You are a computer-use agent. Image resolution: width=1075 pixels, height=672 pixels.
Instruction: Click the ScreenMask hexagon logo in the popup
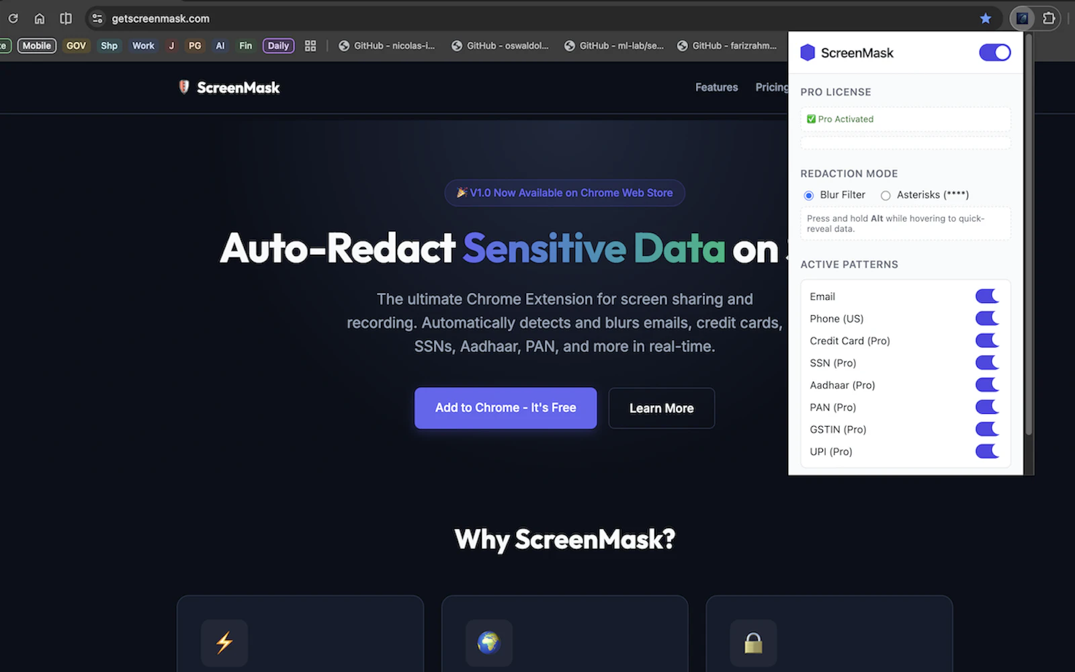click(x=808, y=52)
